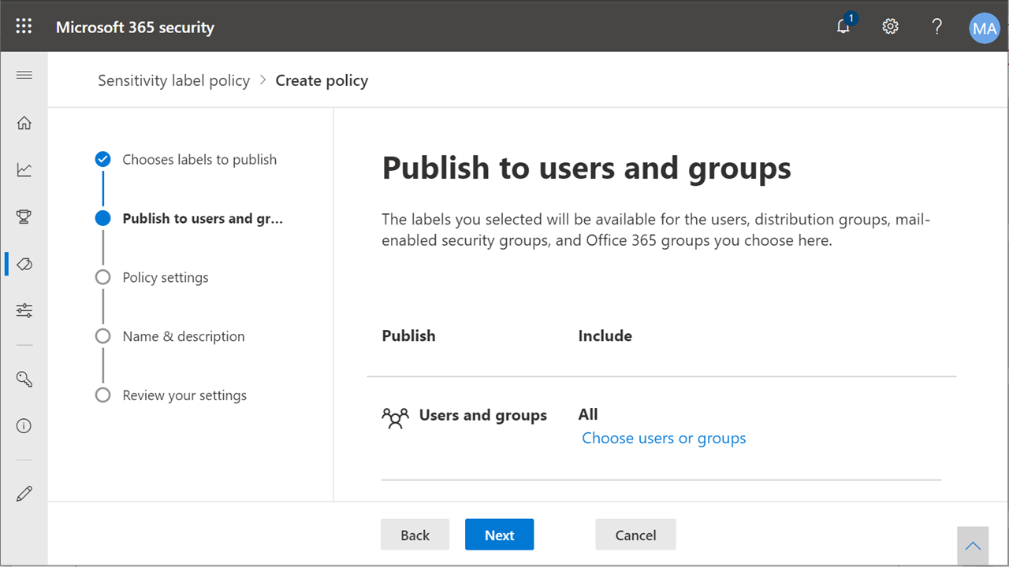Viewport: 1009px width, 567px height.
Task: Open the trophy Secure Score icon
Action: tap(24, 217)
